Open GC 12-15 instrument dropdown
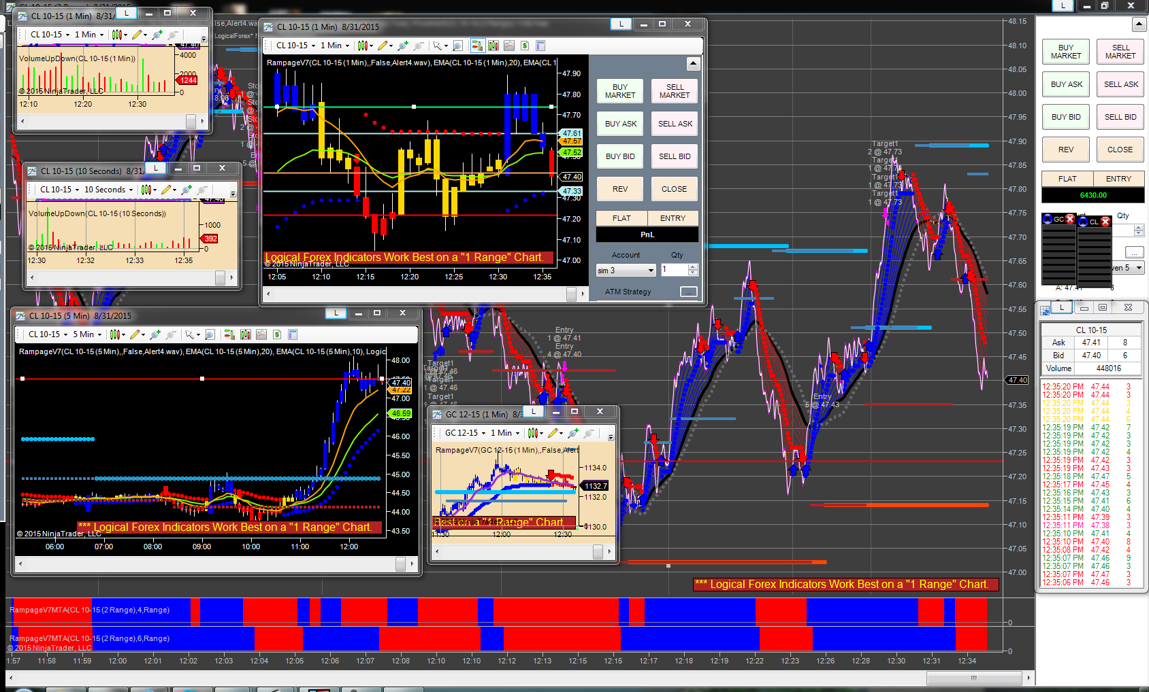 [x=465, y=433]
